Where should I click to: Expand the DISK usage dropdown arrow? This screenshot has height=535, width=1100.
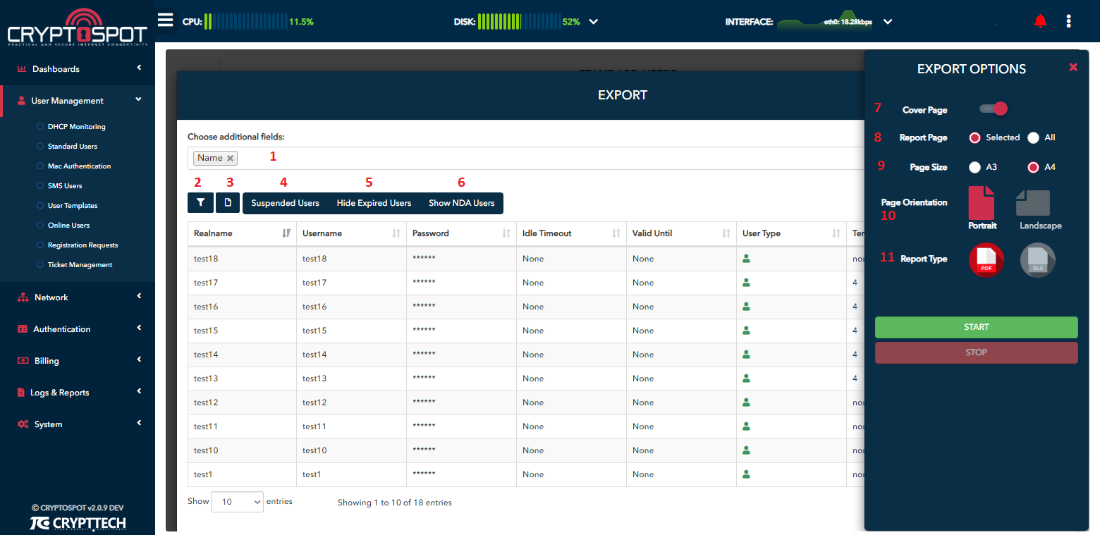pos(594,22)
